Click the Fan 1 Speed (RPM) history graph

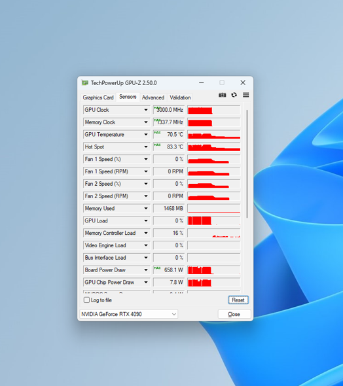click(214, 171)
